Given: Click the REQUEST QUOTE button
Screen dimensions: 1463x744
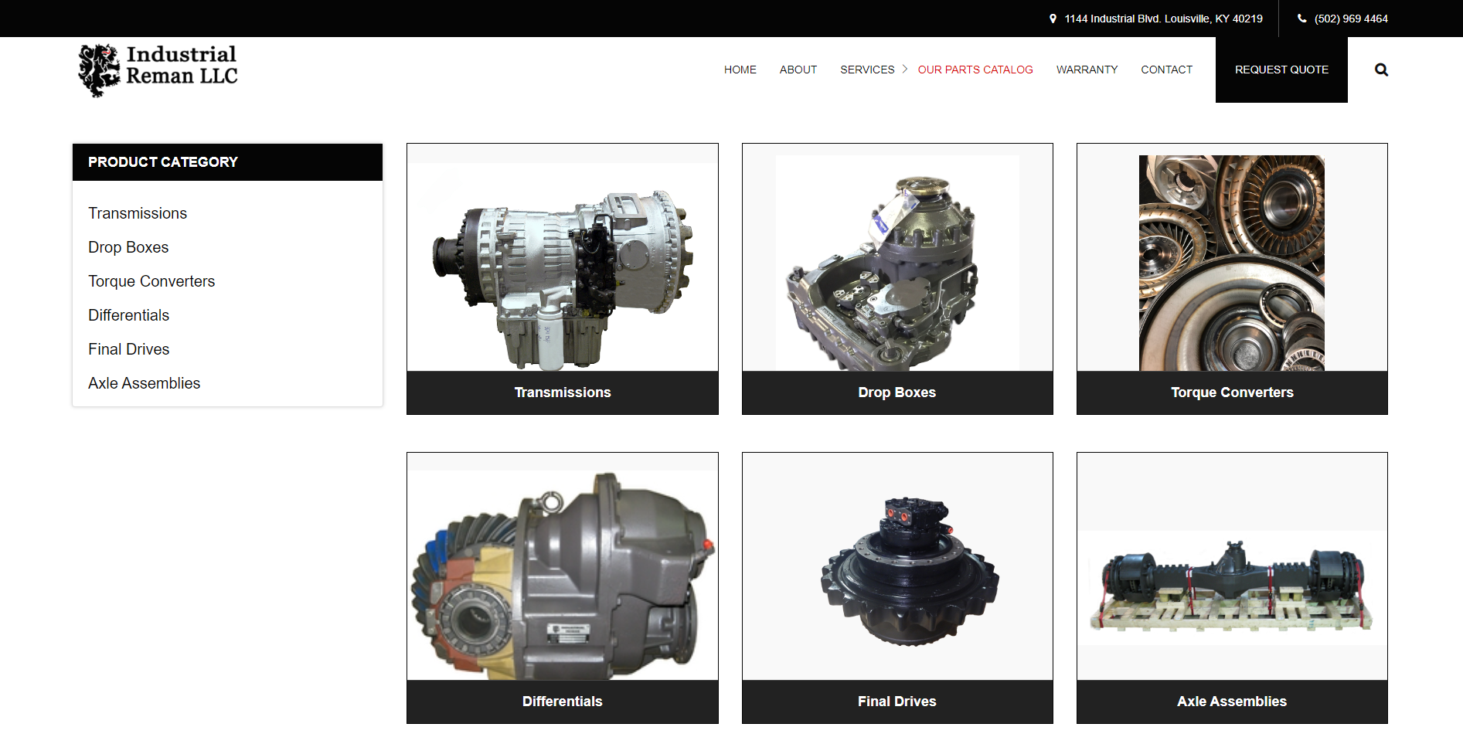Looking at the screenshot, I should coord(1281,70).
